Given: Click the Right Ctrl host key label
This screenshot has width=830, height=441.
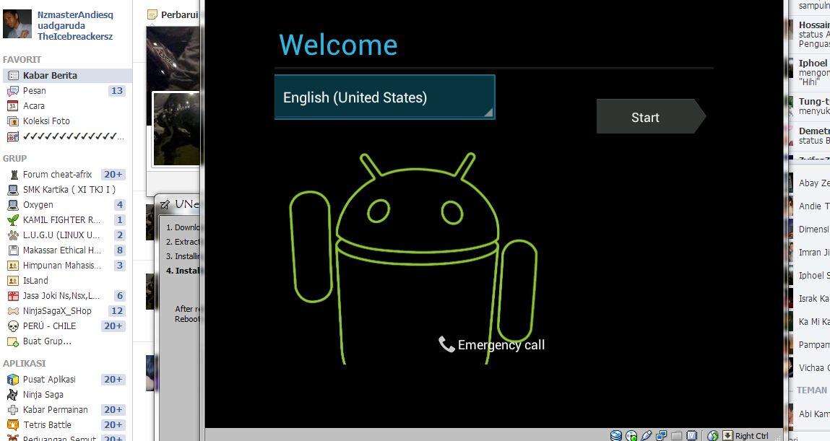Looking at the screenshot, I should pos(752,436).
